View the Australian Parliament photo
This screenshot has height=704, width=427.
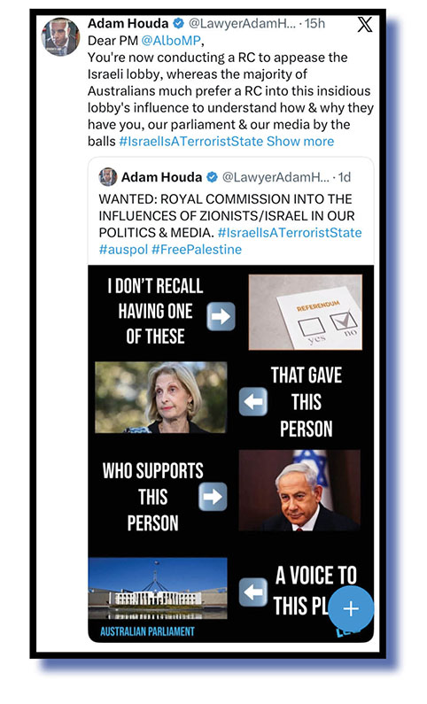tap(158, 588)
